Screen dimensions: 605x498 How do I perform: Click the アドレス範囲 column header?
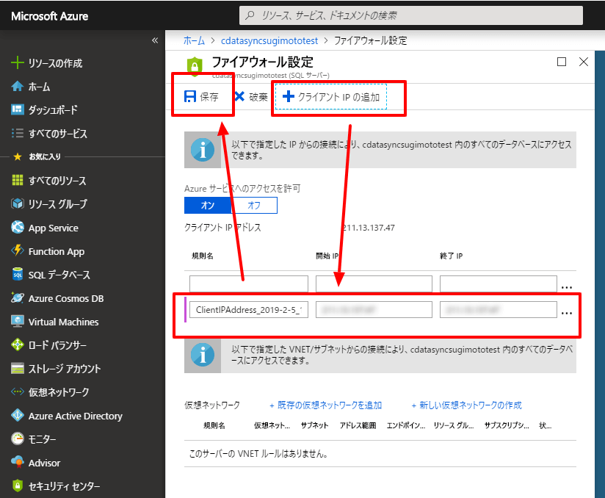(358, 425)
